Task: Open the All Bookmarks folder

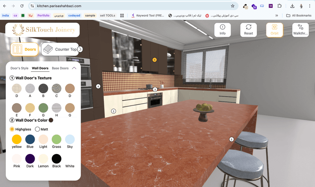Action: coord(299,16)
